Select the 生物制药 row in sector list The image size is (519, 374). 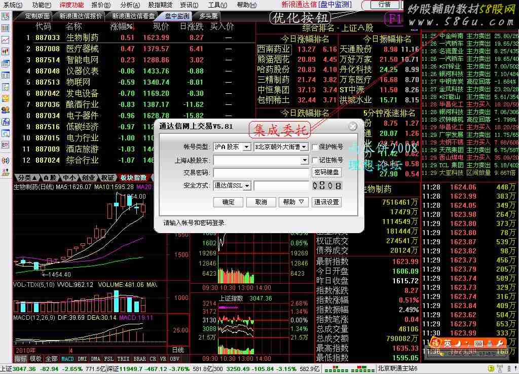coord(134,38)
